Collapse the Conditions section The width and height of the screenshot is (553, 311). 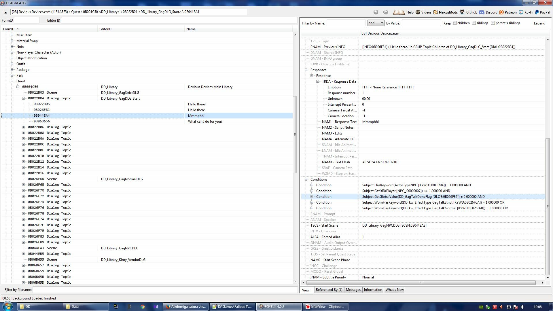(x=306, y=179)
